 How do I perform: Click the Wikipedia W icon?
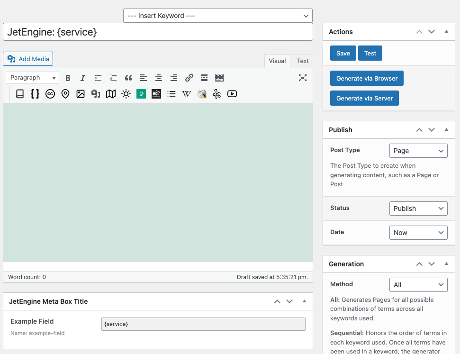[187, 94]
